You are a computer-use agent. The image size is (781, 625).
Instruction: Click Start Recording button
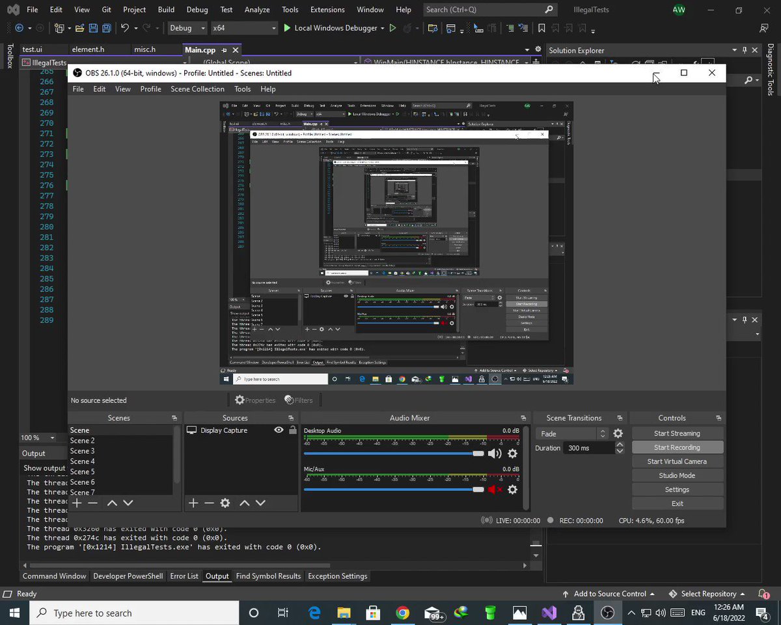tap(677, 447)
